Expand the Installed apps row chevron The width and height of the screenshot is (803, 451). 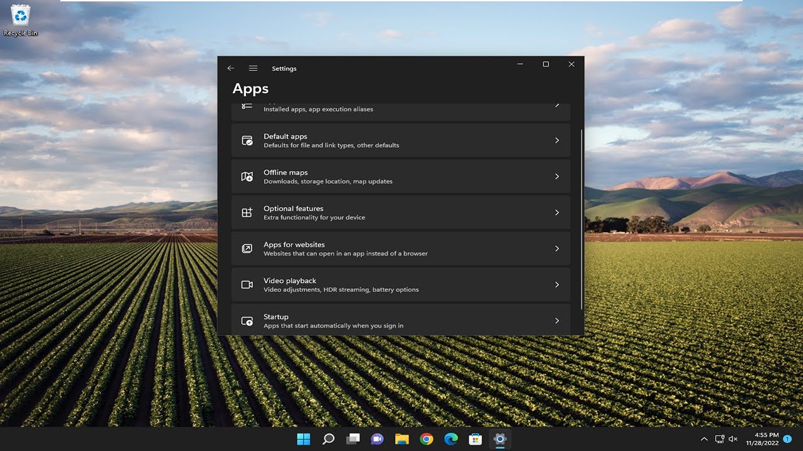(556, 105)
